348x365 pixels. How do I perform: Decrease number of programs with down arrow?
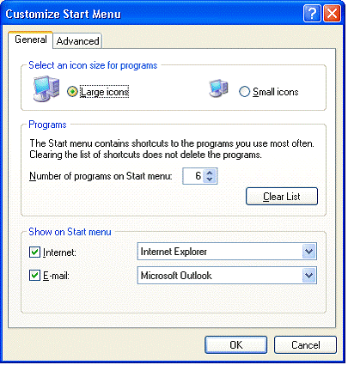click(210, 179)
